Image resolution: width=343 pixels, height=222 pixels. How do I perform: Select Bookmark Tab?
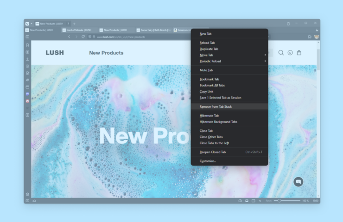click(229, 79)
